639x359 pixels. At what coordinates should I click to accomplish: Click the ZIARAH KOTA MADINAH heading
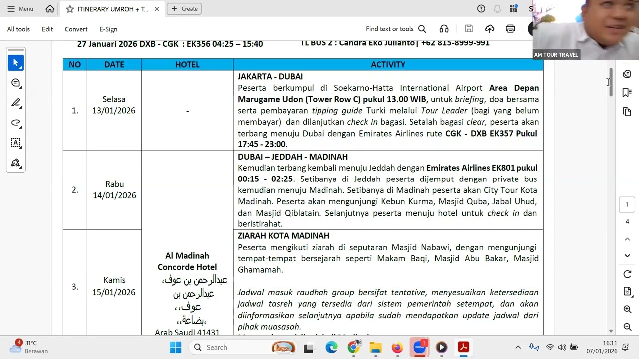[x=284, y=236]
